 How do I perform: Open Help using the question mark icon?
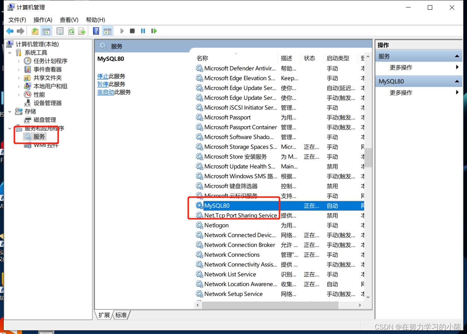(96, 31)
